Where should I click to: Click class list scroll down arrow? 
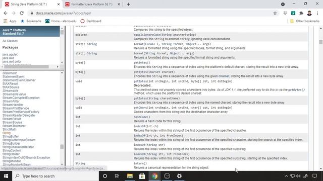(x=62, y=164)
